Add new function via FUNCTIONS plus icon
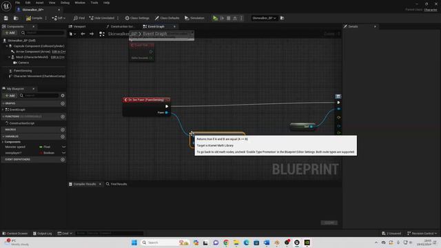 [63, 116]
